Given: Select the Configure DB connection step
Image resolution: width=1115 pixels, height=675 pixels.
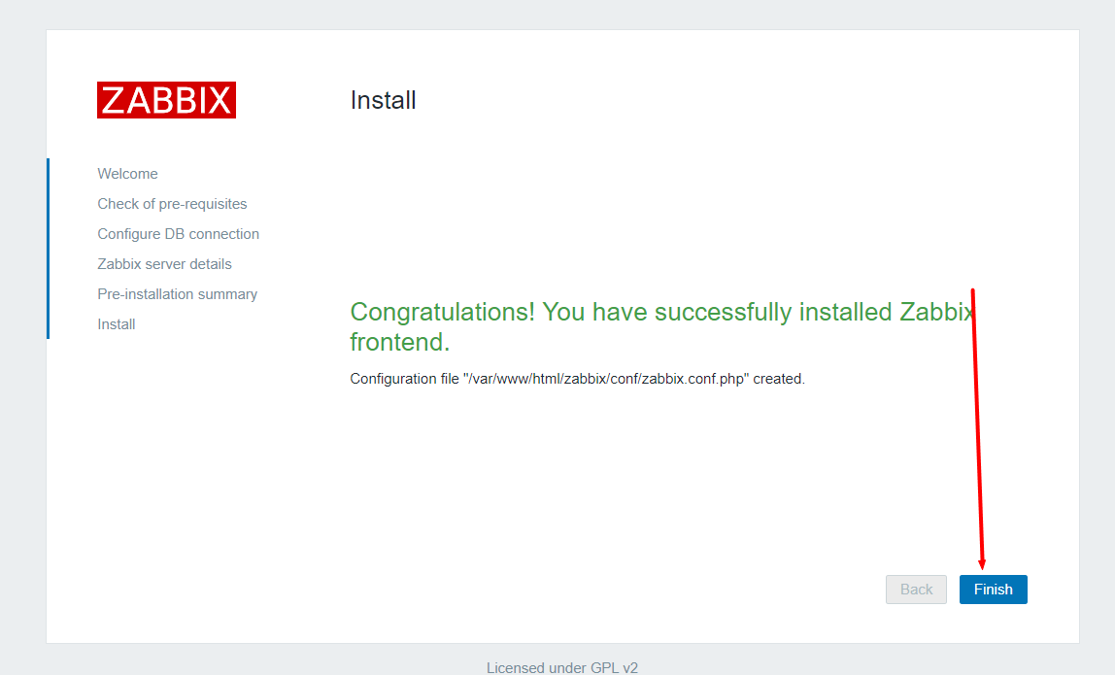Looking at the screenshot, I should coord(179,234).
